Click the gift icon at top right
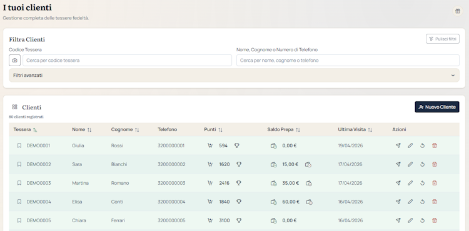Screen dimensions: 469x231 coord(457,11)
